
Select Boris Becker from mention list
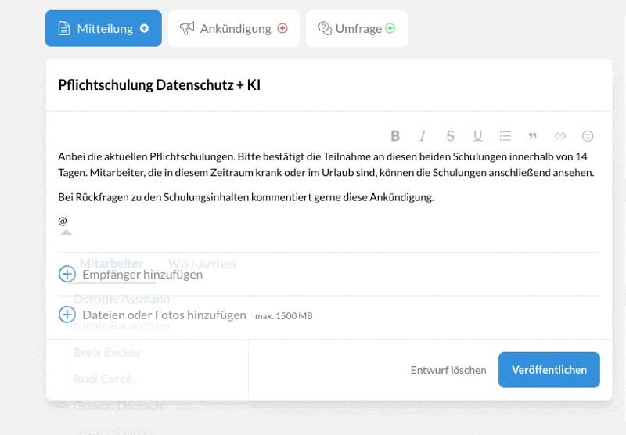click(x=107, y=352)
